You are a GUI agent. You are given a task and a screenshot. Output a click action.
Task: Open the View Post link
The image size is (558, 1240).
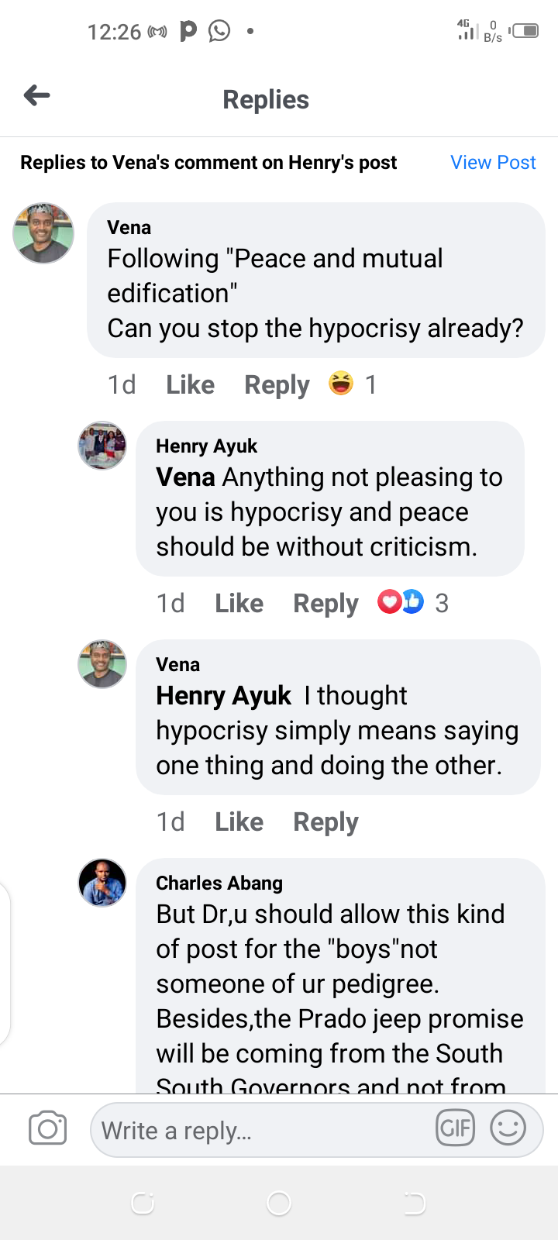click(x=493, y=163)
